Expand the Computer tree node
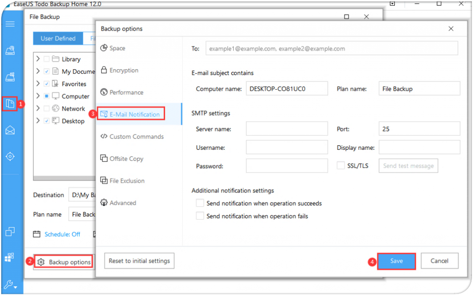The height and width of the screenshot is (296, 474). (x=38, y=96)
